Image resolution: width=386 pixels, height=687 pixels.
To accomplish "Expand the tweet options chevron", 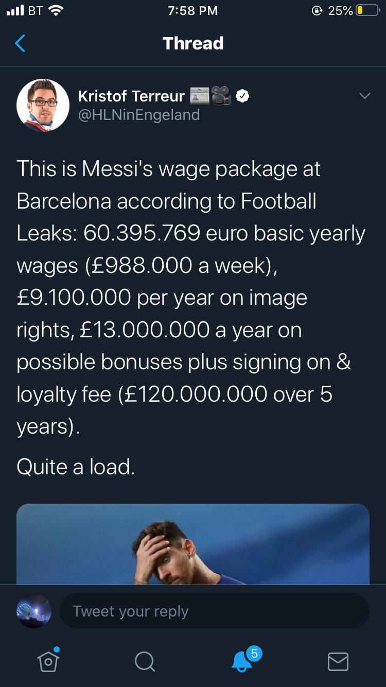I will (x=364, y=96).
